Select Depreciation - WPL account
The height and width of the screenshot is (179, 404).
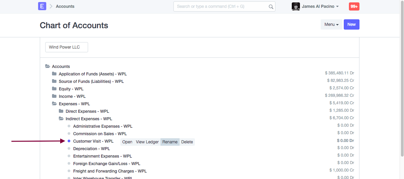91,149
